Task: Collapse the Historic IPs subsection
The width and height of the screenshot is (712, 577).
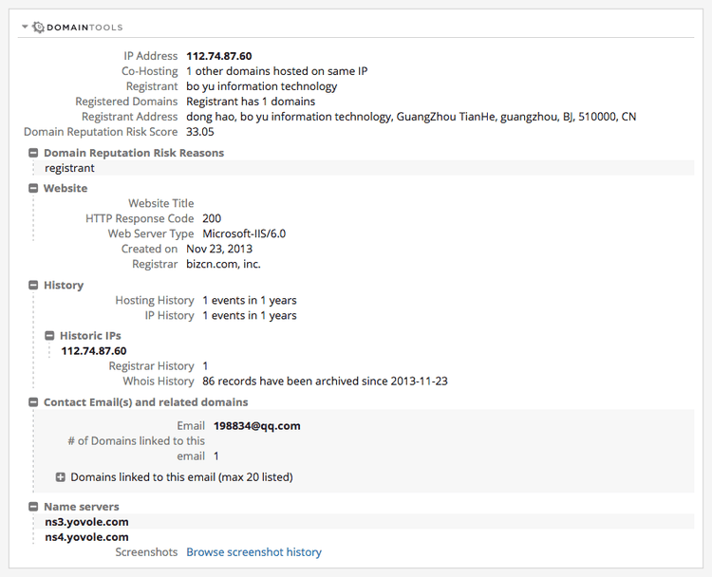Action: click(49, 336)
